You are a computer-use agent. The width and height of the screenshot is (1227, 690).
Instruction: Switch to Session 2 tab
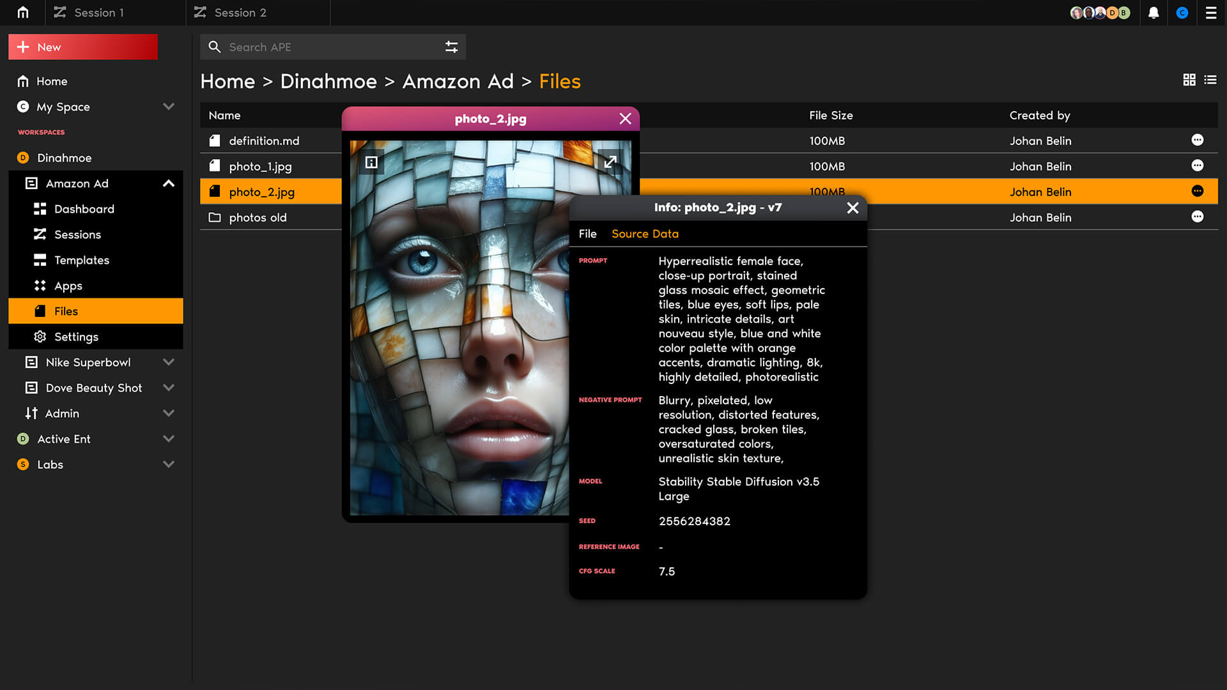click(x=240, y=13)
